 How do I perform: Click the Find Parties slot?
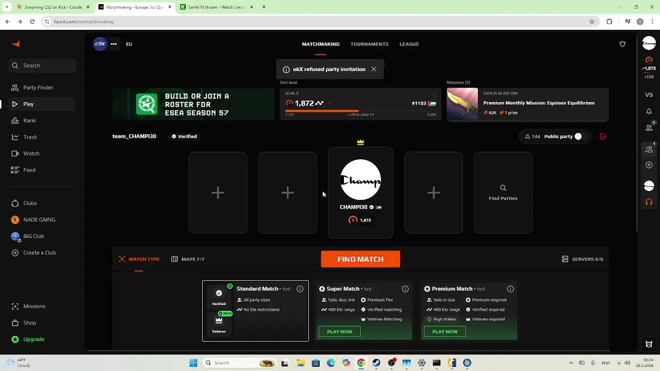click(503, 193)
